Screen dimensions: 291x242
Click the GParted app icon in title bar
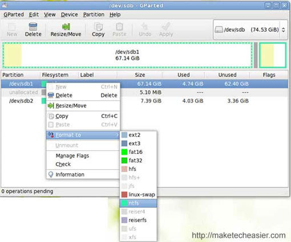[x=5, y=5]
